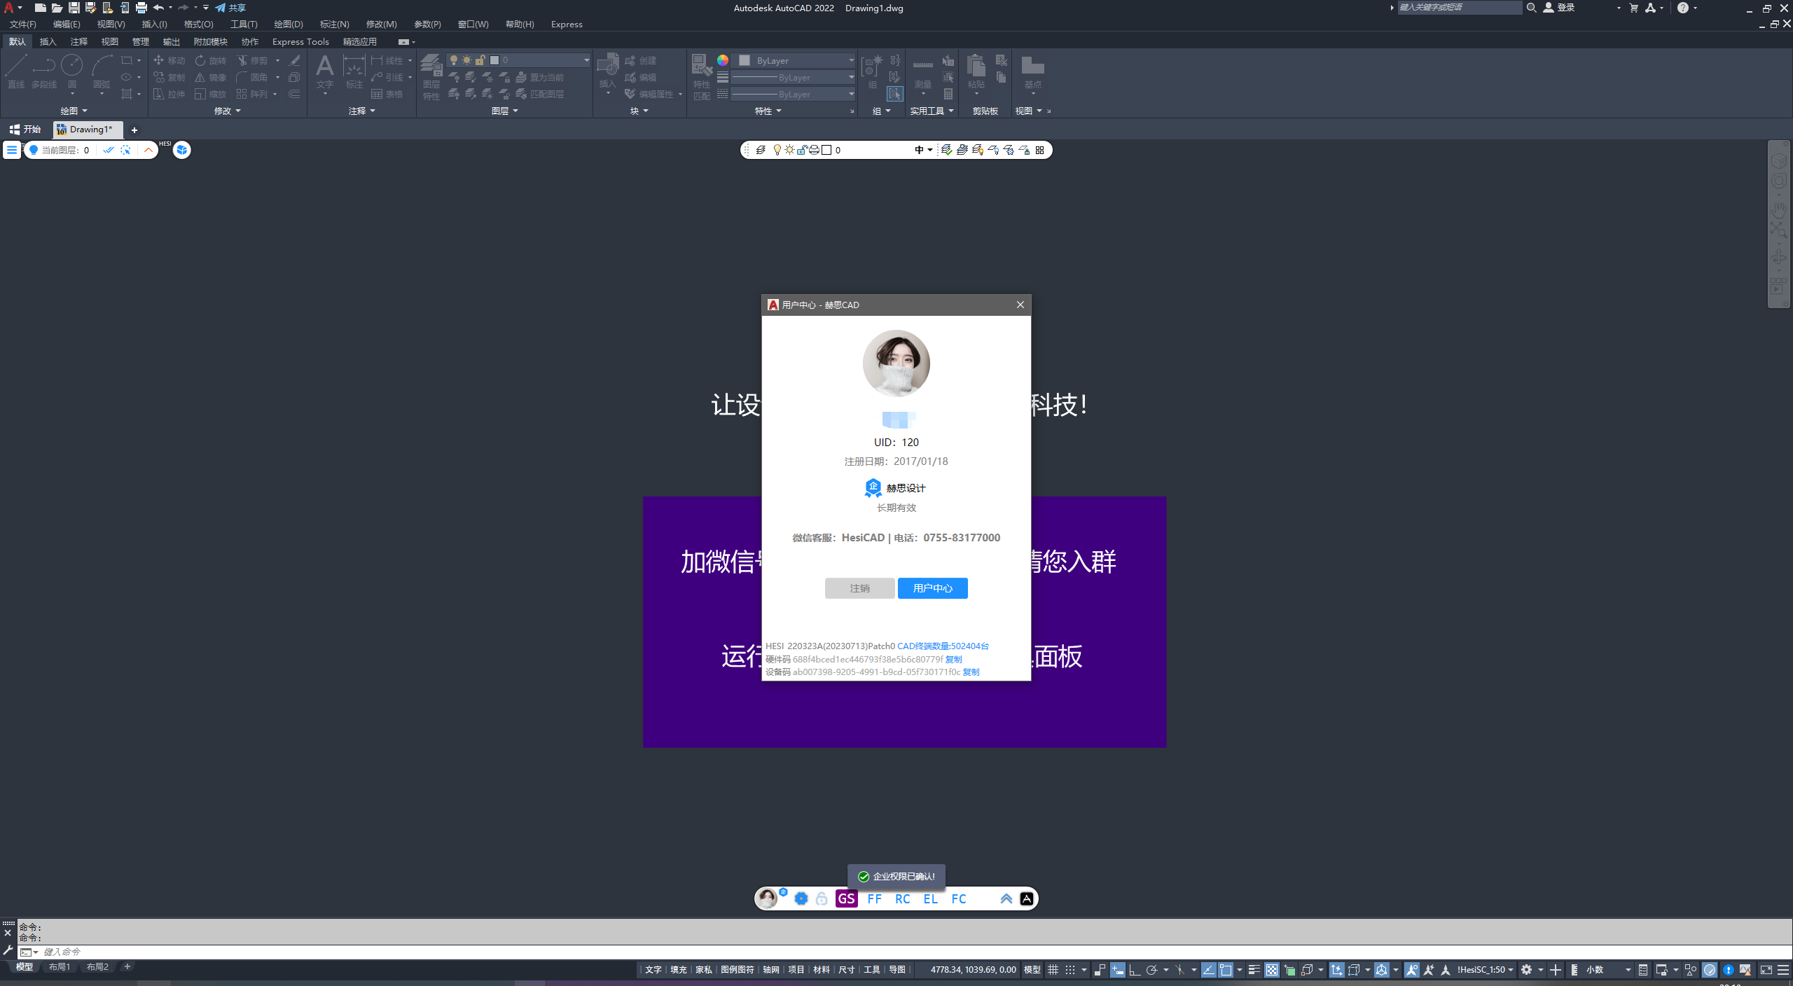
Task: Select the Line (直线) tool
Action: [15, 71]
